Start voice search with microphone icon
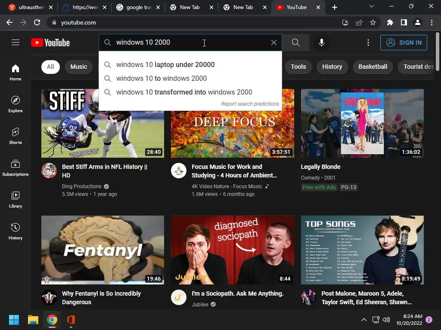The width and height of the screenshot is (441, 330). pyautogui.click(x=321, y=43)
